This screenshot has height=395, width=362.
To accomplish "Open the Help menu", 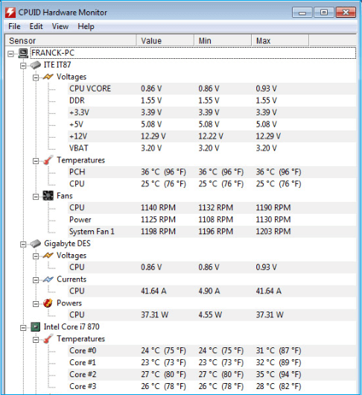I will [x=86, y=26].
